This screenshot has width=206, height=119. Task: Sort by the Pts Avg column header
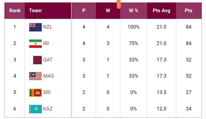pyautogui.click(x=162, y=11)
